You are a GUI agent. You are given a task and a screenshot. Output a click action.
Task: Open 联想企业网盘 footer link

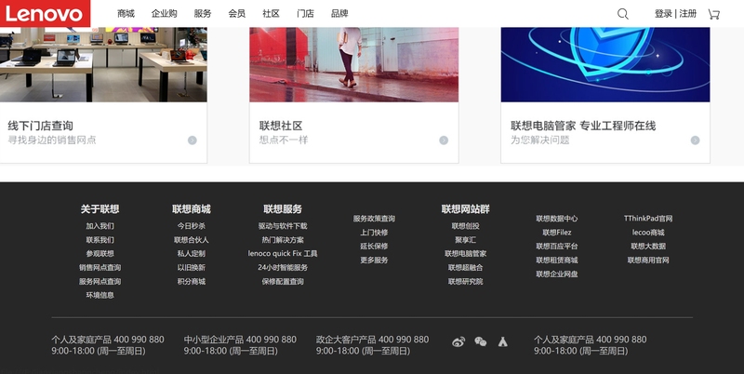[x=557, y=274]
